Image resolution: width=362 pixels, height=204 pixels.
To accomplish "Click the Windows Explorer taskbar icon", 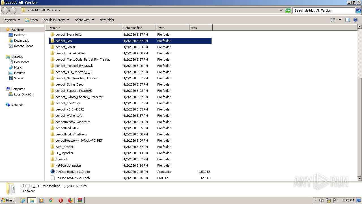I will click(x=32, y=200).
